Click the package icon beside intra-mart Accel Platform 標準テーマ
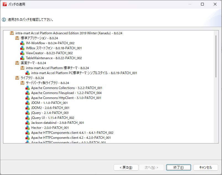The height and width of the screenshot is (175, 222). pos(22,68)
